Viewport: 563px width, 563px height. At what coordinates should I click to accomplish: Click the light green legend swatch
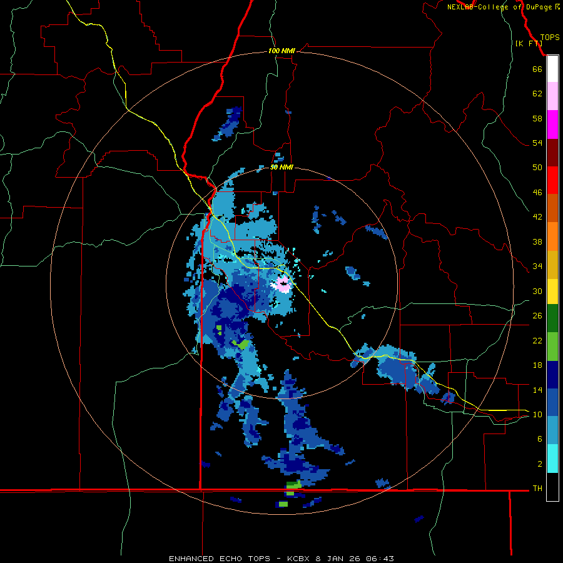pyautogui.click(x=552, y=347)
